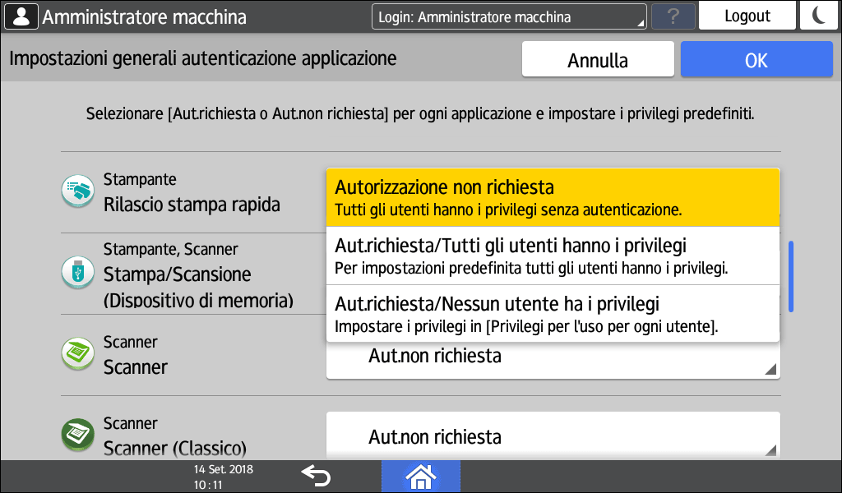
Task: Click the question mark help icon
Action: (673, 16)
